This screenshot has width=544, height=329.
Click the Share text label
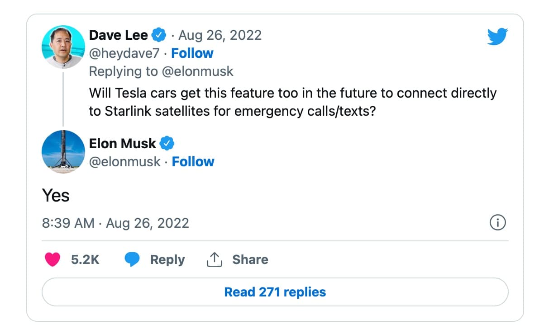[x=250, y=259]
